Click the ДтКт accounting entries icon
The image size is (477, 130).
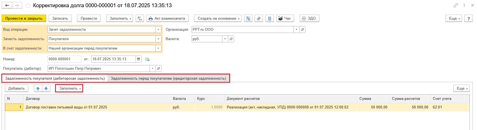click(x=140, y=19)
